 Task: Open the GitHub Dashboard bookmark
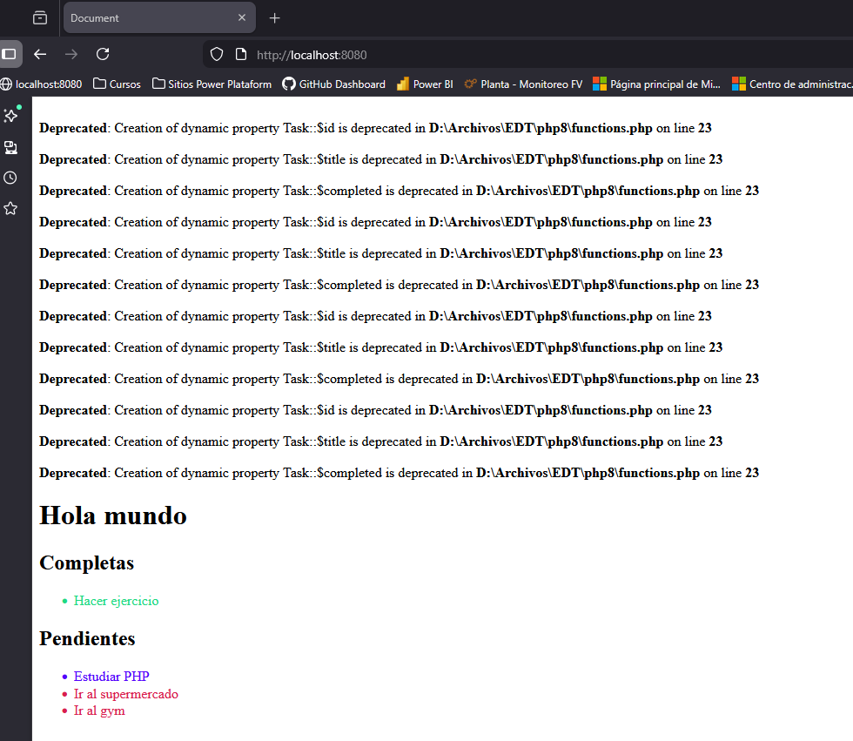point(333,84)
